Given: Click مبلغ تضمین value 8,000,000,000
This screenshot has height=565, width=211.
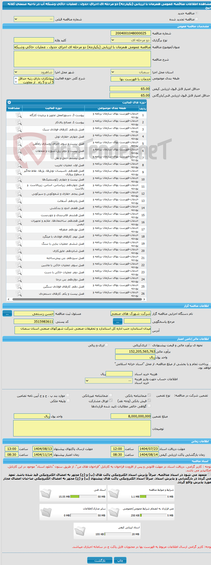Looking at the screenshot, I should (x=131, y=416).
